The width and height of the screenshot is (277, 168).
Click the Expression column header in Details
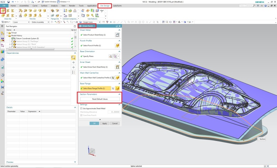pyautogui.click(x=34, y=111)
